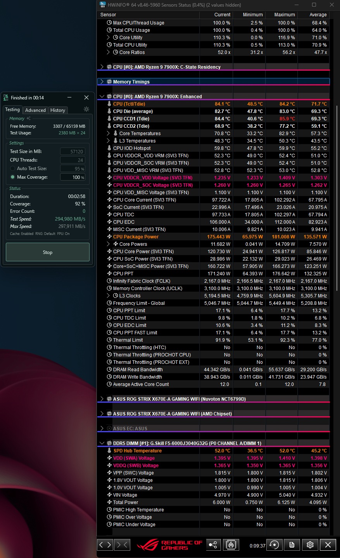
Task: Select the Thermal Throttling (HTC) row
Action: pyautogui.click(x=213, y=348)
